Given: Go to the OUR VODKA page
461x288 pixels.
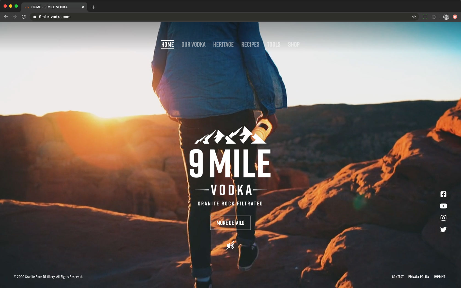Looking at the screenshot, I should pyautogui.click(x=193, y=44).
